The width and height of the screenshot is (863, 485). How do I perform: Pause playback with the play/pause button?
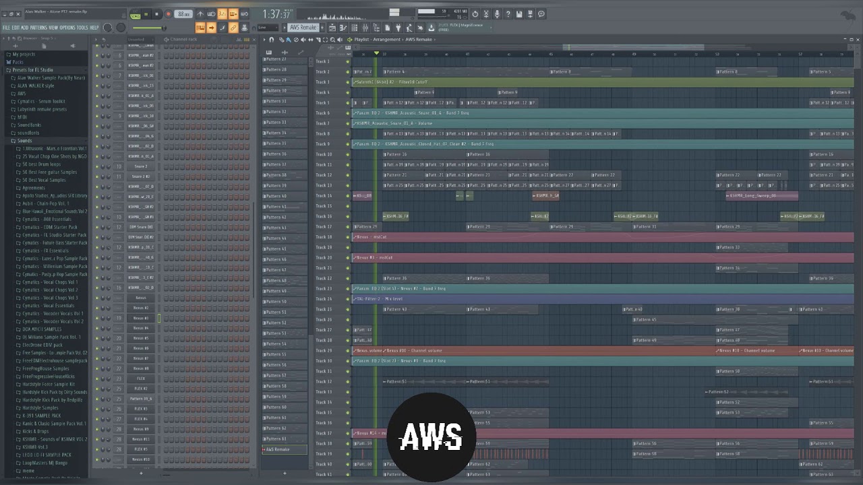[x=146, y=14]
